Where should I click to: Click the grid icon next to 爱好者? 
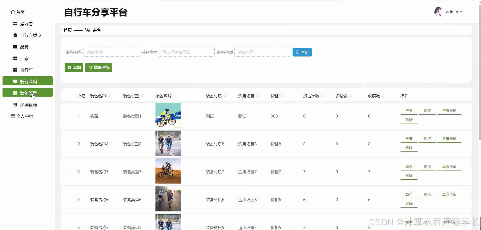point(15,24)
